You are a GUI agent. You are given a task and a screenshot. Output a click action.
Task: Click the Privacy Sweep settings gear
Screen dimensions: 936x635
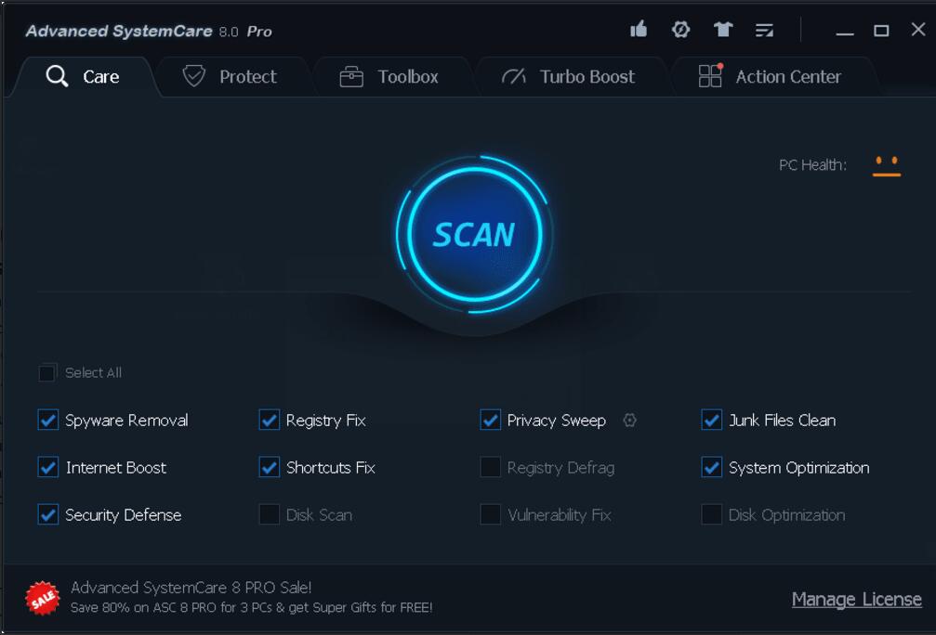(x=629, y=421)
